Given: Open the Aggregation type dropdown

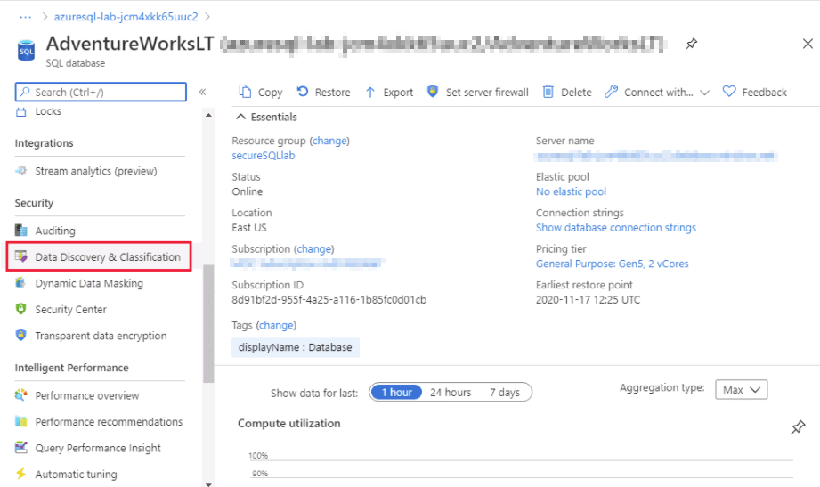Looking at the screenshot, I should pyautogui.click(x=741, y=390).
